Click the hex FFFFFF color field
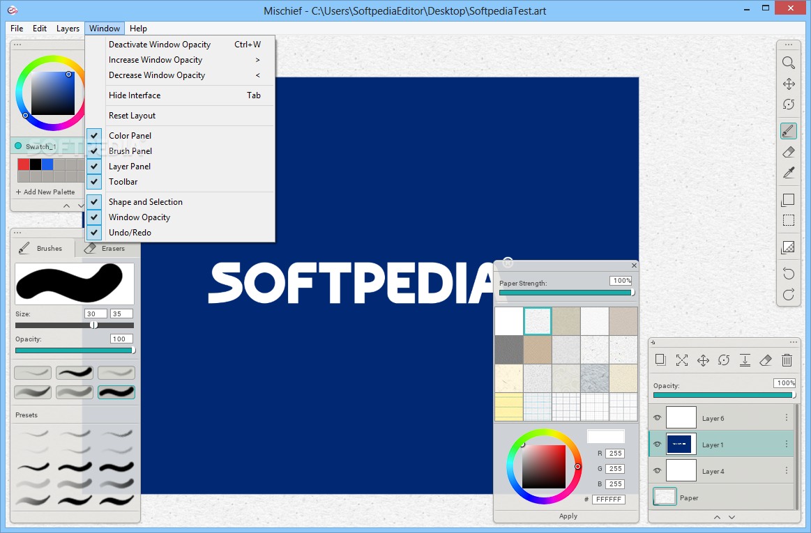 click(x=608, y=500)
